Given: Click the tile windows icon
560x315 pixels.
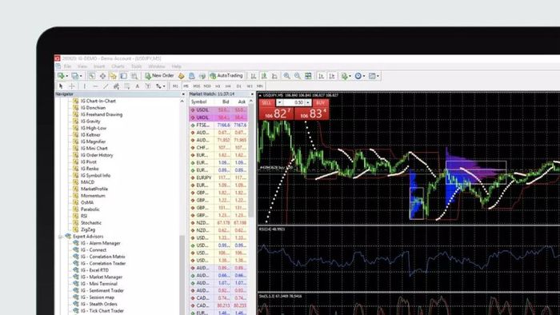Looking at the screenshot, I should click(x=308, y=76).
